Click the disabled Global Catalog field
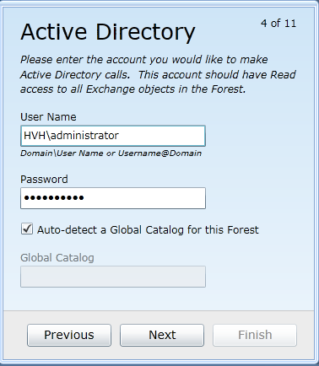Screen dimensions: 319x366 (113, 277)
